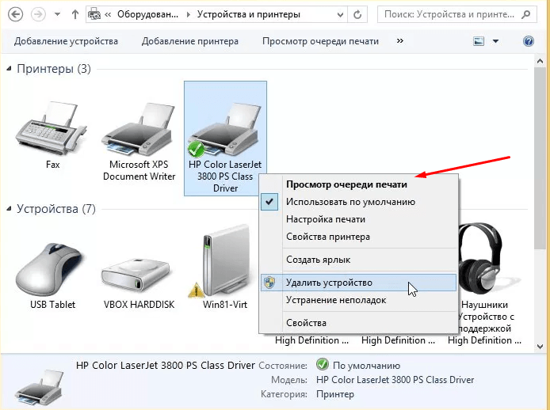Click the search devices and printers field
Screen dimensions: 550x410
[x=452, y=14]
